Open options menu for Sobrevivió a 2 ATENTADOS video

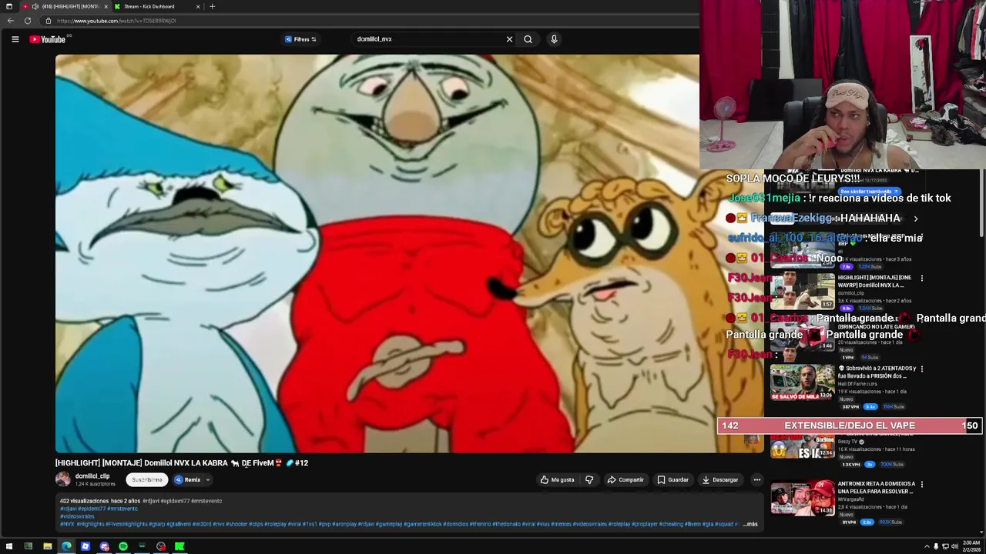[922, 369]
